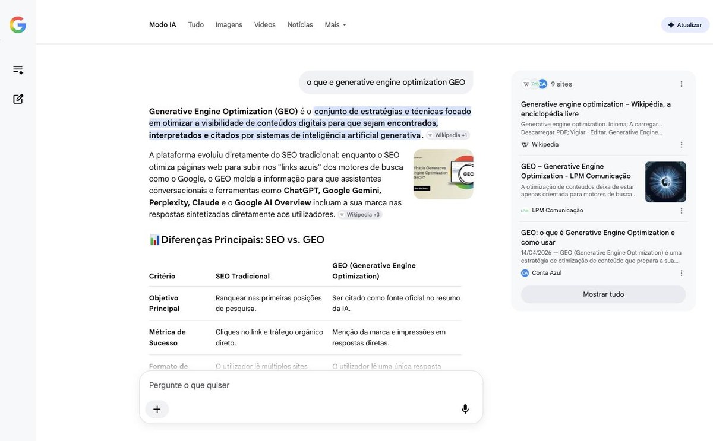Open the AI Mode history list icon

click(x=18, y=70)
